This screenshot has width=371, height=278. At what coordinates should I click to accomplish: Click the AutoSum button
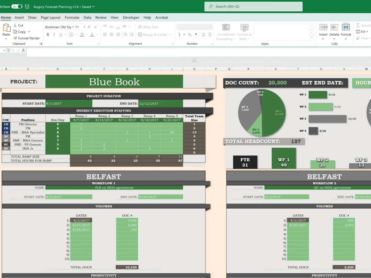363,25
